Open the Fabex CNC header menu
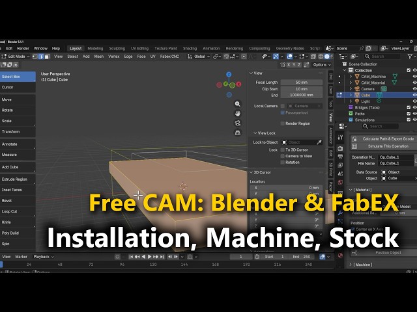This screenshot has height=312, width=417. (169, 57)
